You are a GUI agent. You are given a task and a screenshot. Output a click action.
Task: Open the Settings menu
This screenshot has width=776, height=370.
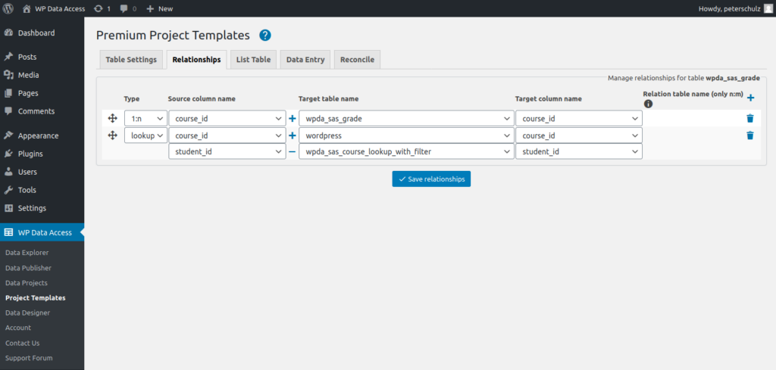(x=42, y=208)
